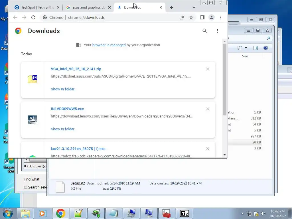Click the IN1VDO09WW5.exe file icon
Viewport: 292px width, 219px height.
tap(33, 119)
